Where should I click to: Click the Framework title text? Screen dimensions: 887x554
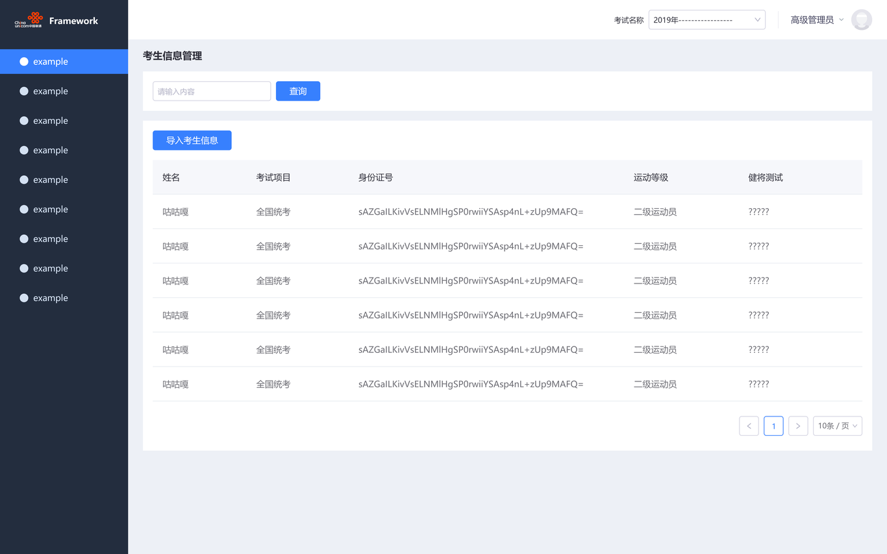73,21
